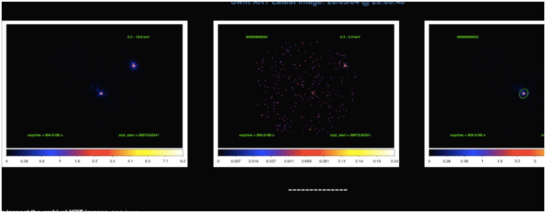Click observation ID 00095660032 in the right image

point(468,37)
